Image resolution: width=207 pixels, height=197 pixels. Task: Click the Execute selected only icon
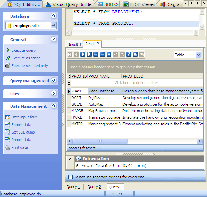(7, 66)
